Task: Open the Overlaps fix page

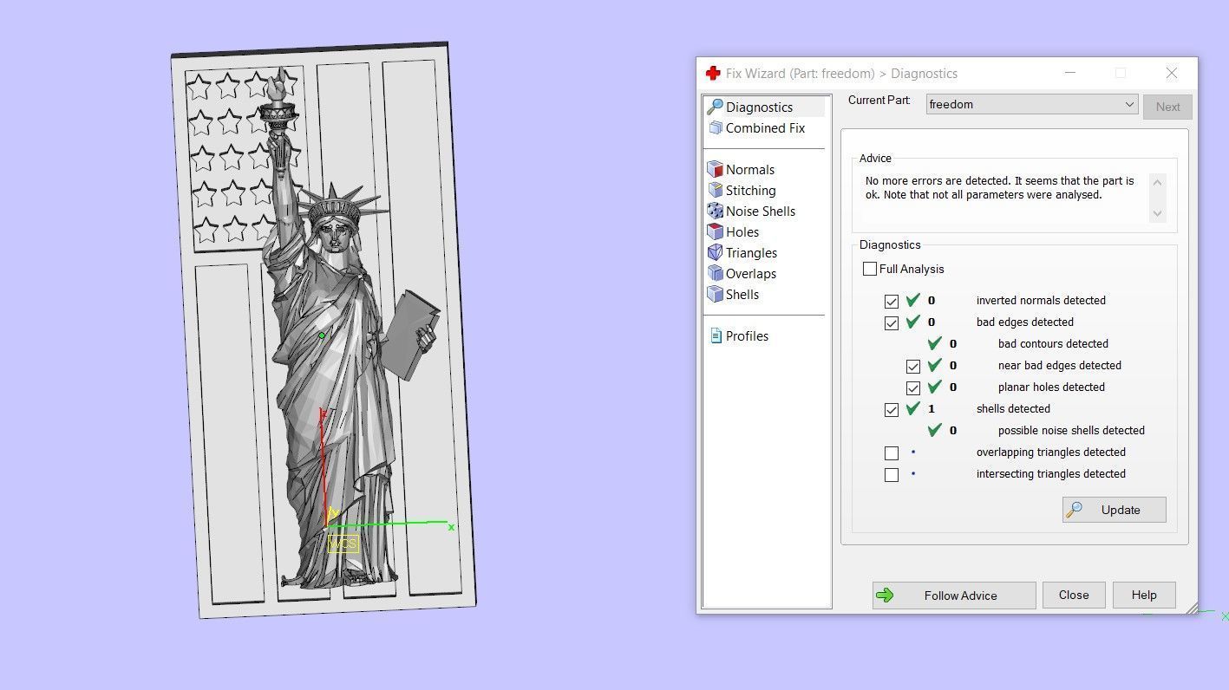Action: (x=751, y=273)
